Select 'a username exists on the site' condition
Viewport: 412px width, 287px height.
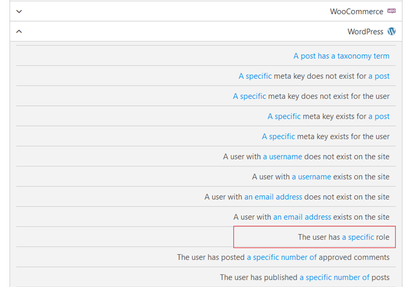tap(321, 176)
